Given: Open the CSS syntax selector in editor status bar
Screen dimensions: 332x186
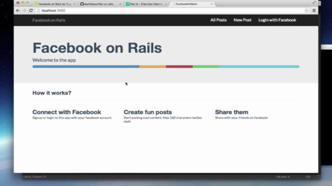Looking at the screenshot, I should point(308,177).
